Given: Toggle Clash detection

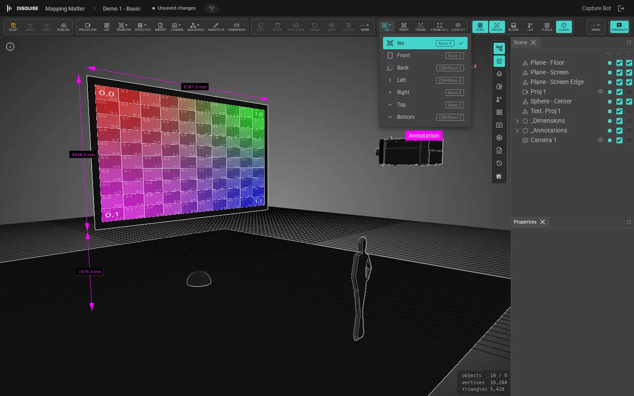Looking at the screenshot, I should point(564,27).
